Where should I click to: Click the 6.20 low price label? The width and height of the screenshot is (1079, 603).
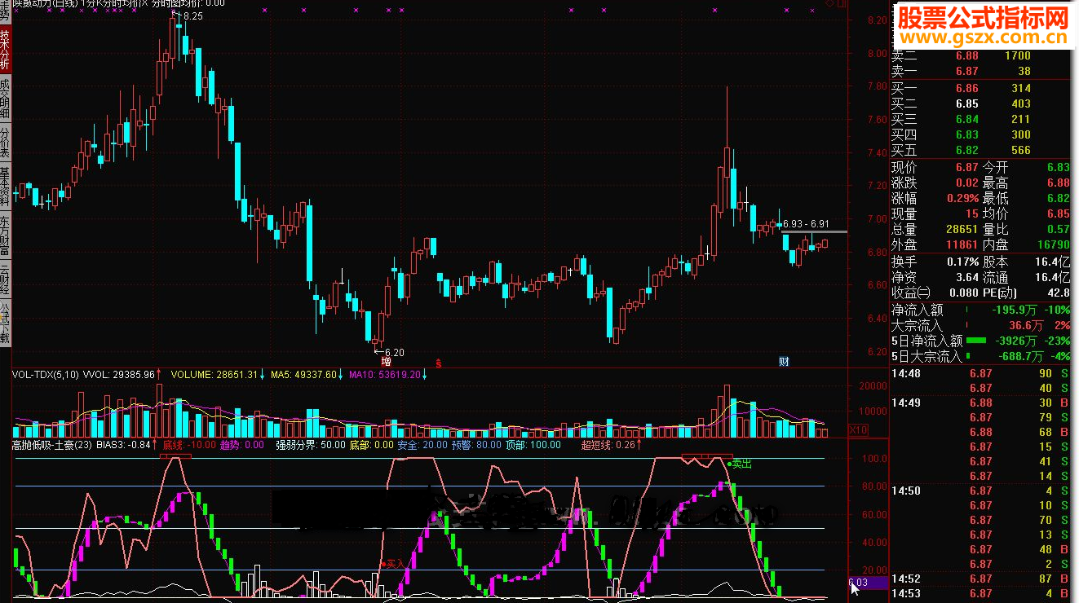point(393,351)
